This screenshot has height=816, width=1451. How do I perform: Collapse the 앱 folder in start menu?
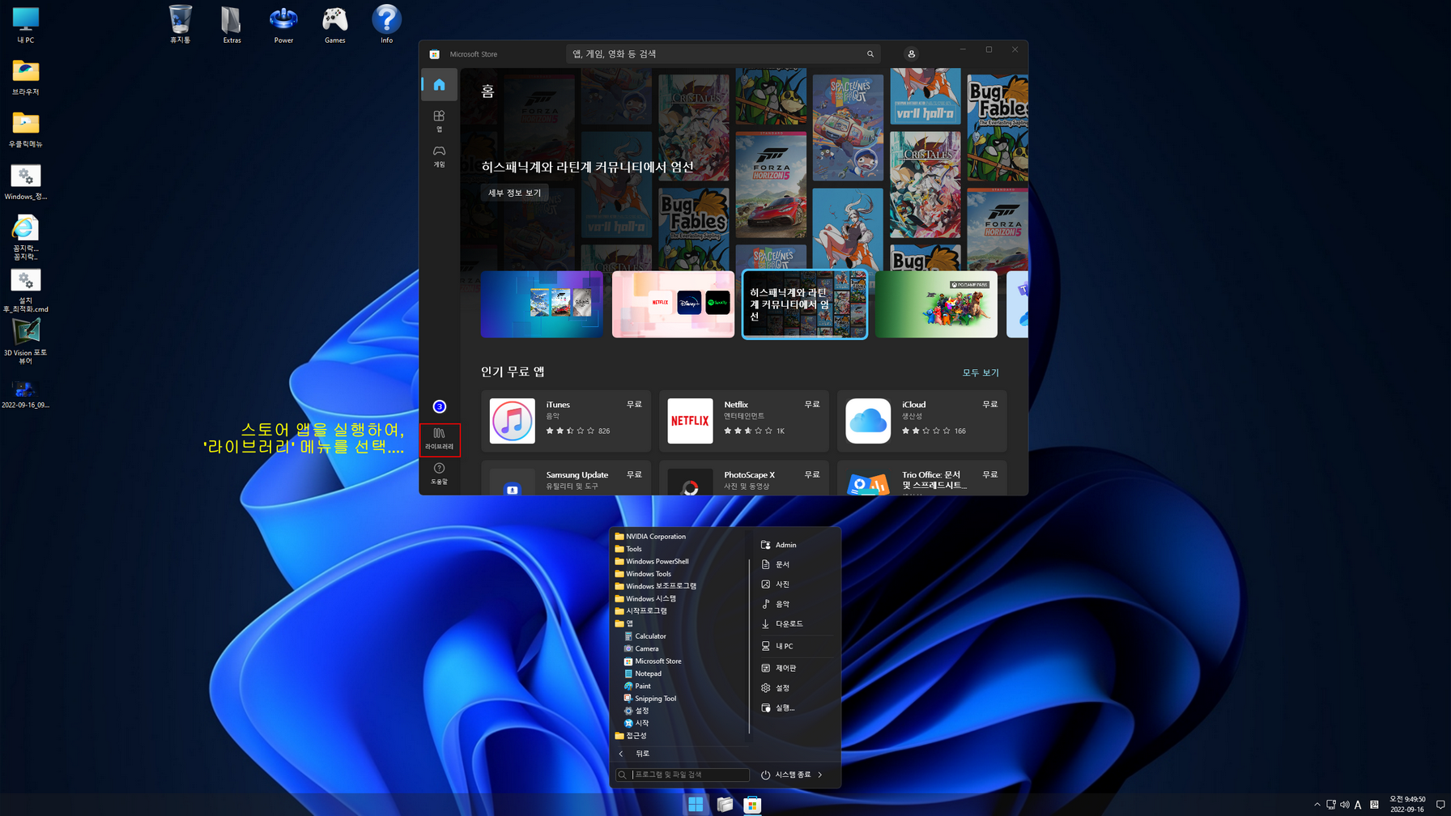[624, 623]
